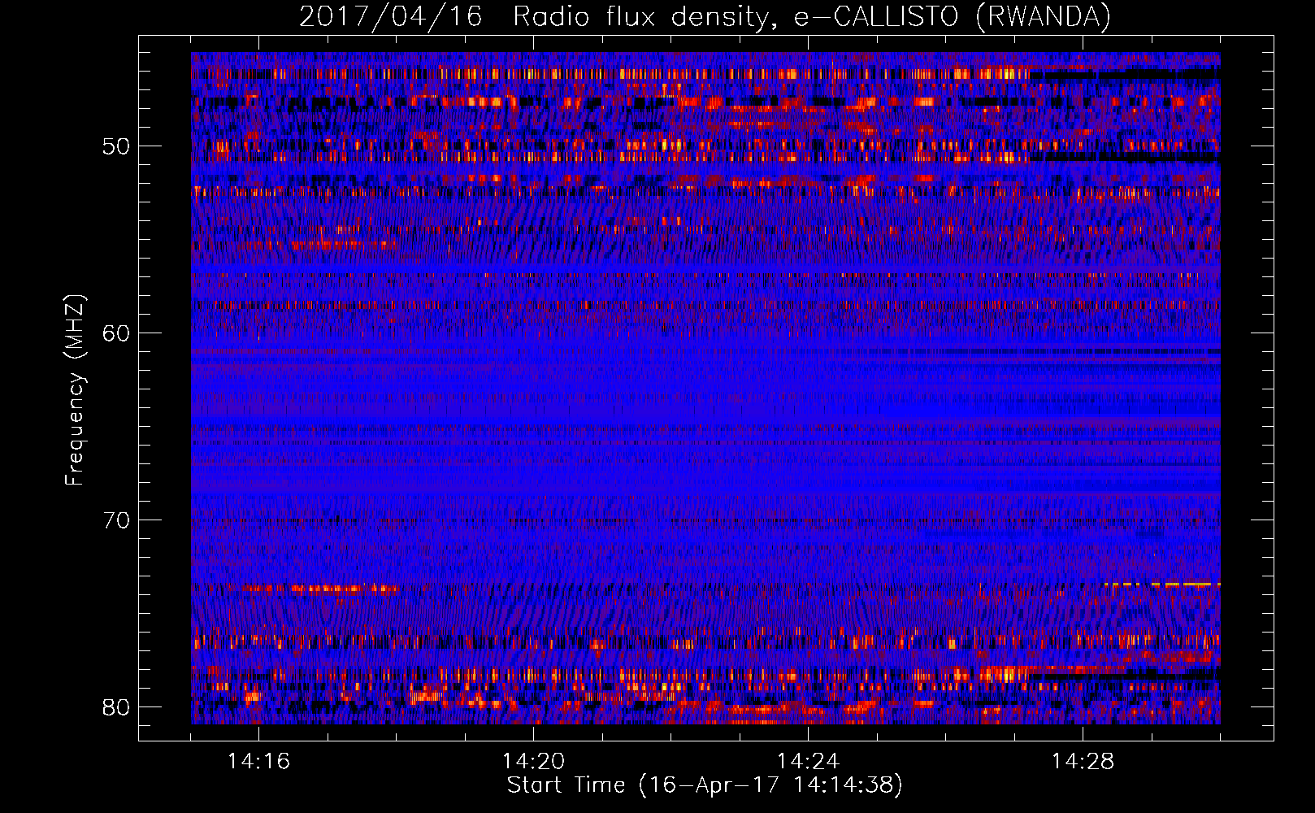
Task: Click the 60 frequency tick label
Action: tap(116, 333)
